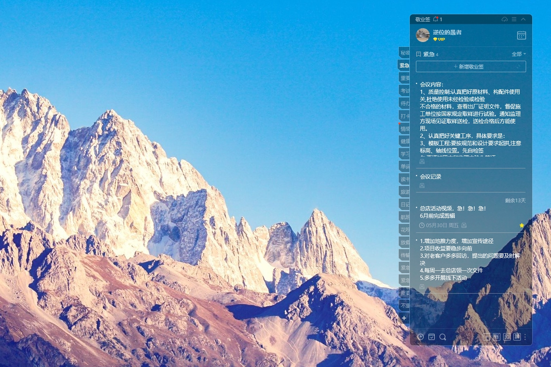Viewport: 551px width, 367px height.
Task: Switch to the 考试 category tab
Action: click(404, 91)
